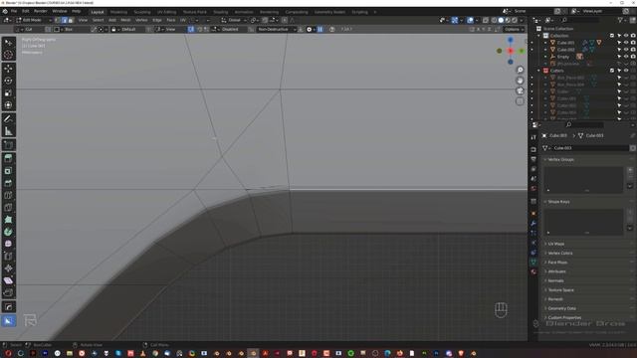The height and width of the screenshot is (358, 637).
Task: Open the Object Data properties green triangle tab
Action: point(533,263)
